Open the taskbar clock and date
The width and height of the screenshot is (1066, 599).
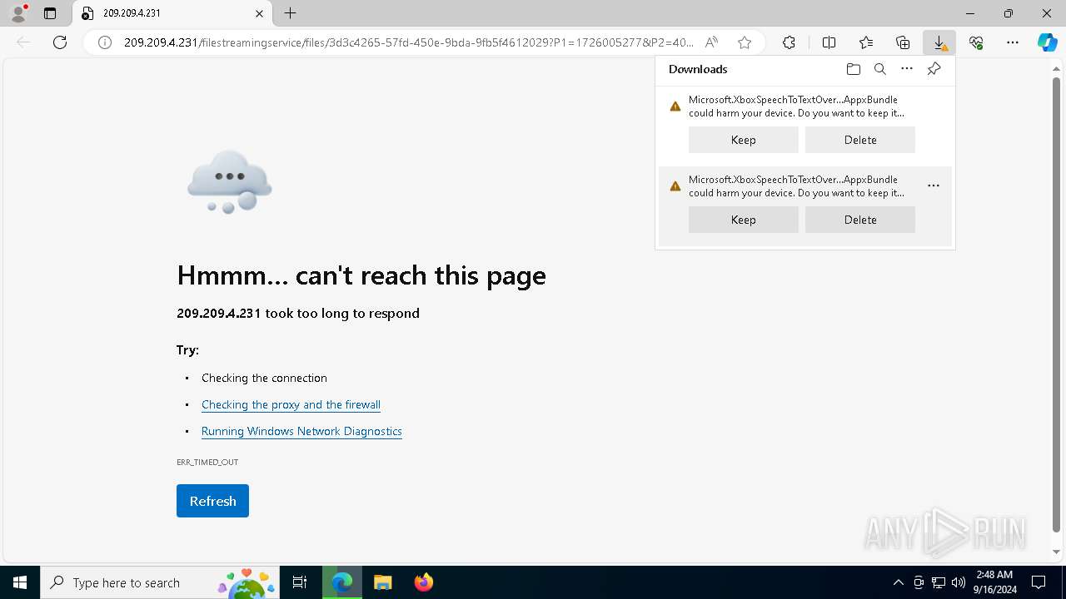pos(994,582)
